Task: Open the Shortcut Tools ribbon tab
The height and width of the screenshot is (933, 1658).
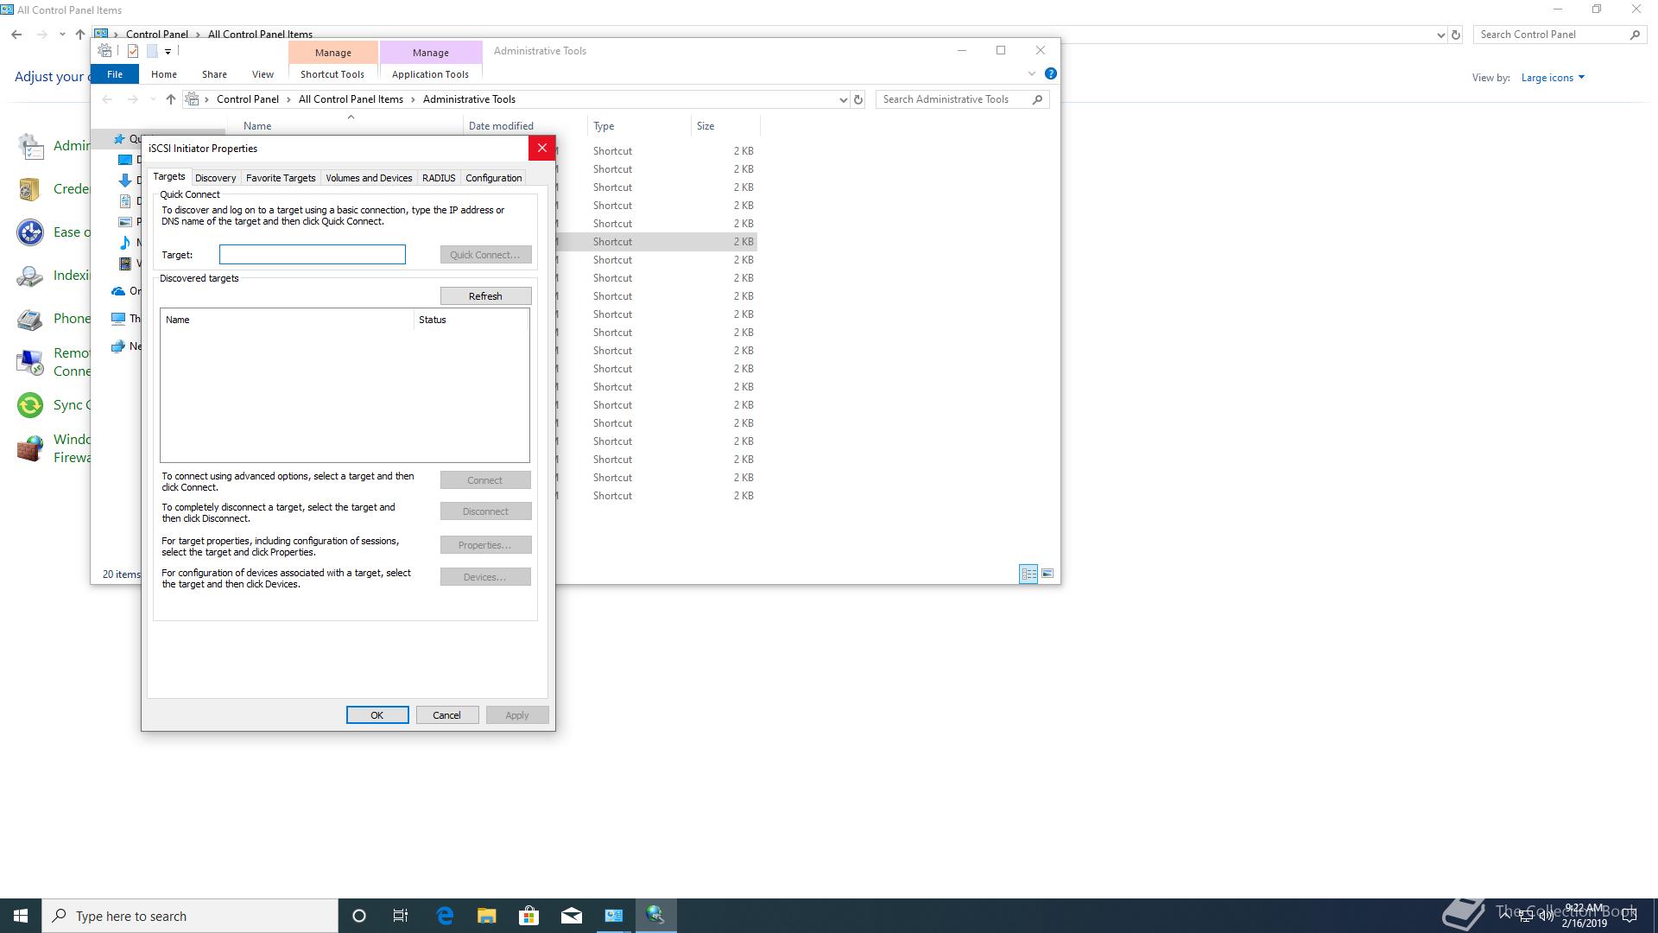Action: coord(332,74)
